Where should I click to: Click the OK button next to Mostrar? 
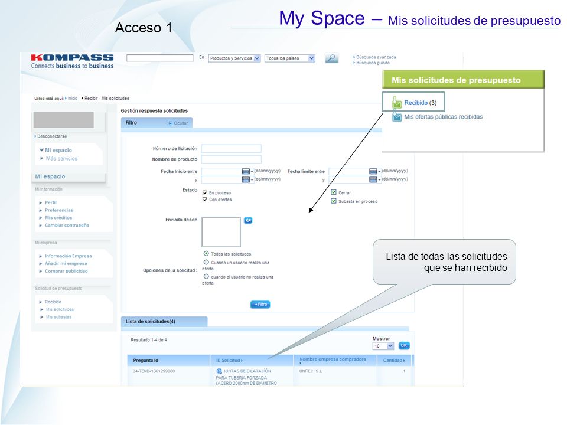click(404, 345)
